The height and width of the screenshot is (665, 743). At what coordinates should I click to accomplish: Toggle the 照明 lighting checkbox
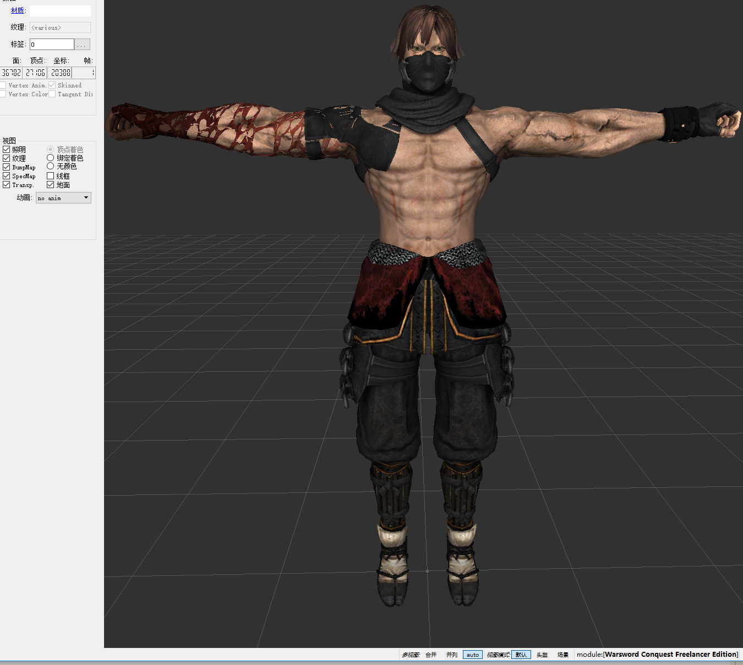tap(7, 150)
